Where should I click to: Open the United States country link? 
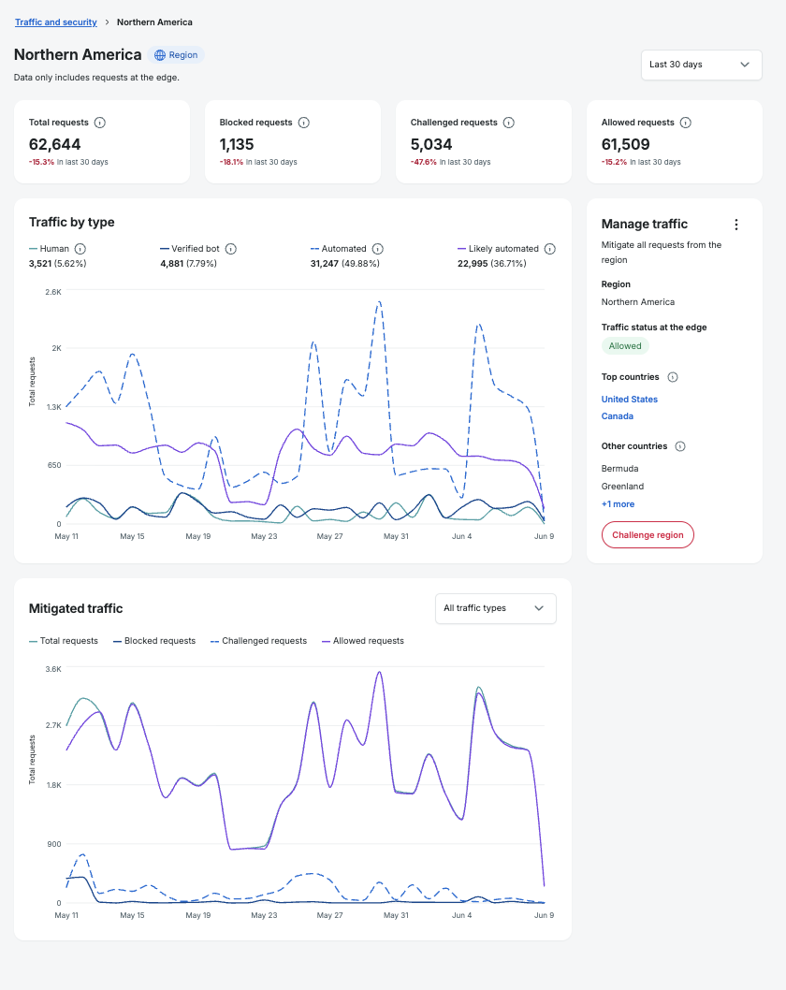630,399
